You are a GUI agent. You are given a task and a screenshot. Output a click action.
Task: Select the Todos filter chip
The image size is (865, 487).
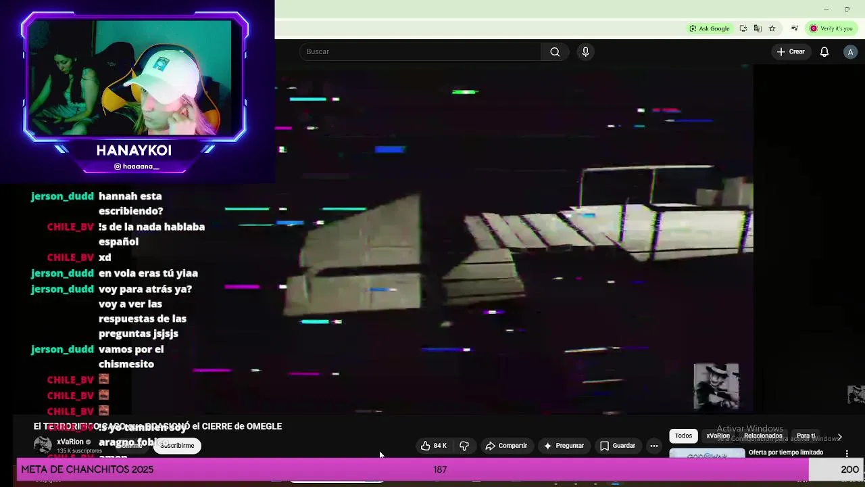tap(683, 436)
